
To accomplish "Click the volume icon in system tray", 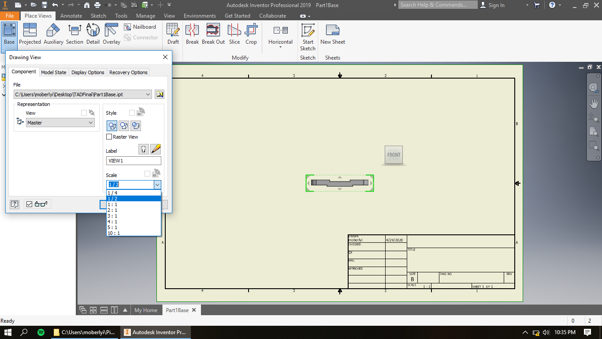I will [546, 332].
